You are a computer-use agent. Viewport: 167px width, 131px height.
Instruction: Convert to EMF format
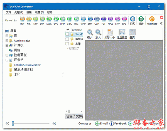tap(90, 21)
